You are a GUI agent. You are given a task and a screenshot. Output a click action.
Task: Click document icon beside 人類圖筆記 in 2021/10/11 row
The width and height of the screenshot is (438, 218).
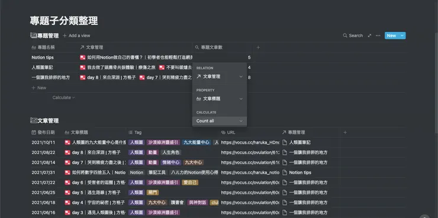(285, 142)
